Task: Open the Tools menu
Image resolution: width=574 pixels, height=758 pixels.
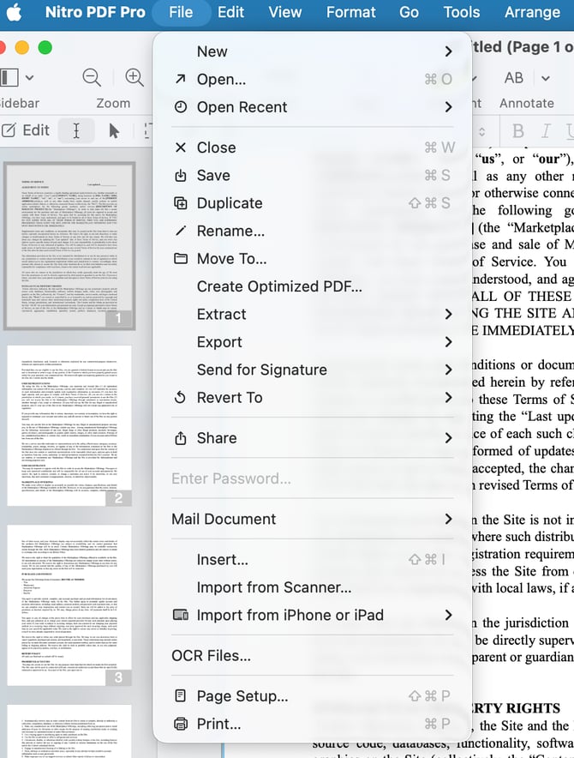Action: [x=462, y=12]
